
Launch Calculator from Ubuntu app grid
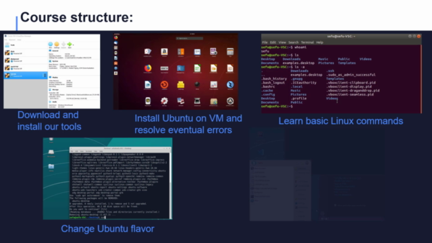(181, 51)
